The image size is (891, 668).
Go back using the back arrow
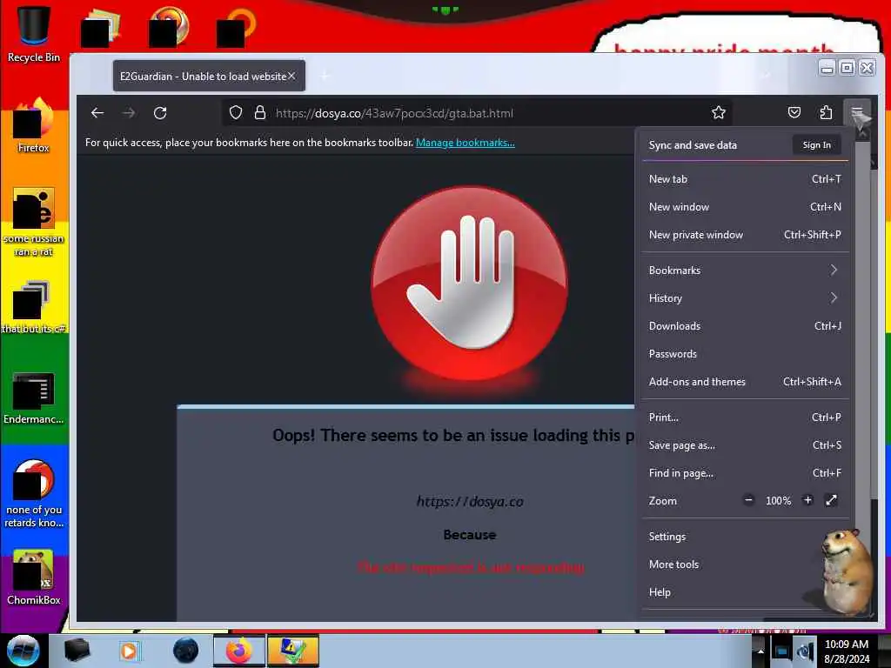pos(97,113)
